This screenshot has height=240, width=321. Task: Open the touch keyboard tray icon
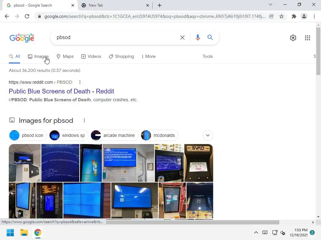click(265, 232)
